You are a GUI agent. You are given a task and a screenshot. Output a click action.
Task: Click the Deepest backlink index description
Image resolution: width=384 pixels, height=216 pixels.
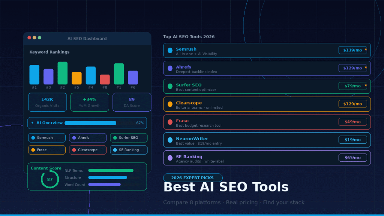tap(196, 72)
